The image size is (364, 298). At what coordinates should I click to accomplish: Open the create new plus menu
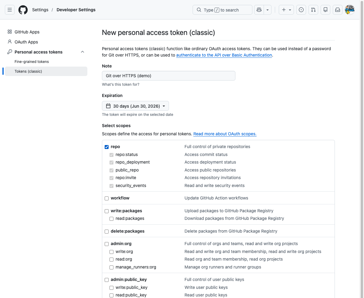click(x=286, y=10)
